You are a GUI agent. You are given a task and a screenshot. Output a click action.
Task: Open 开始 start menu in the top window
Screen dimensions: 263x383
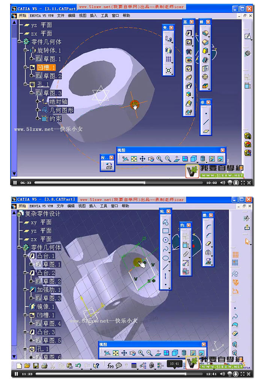22,16
